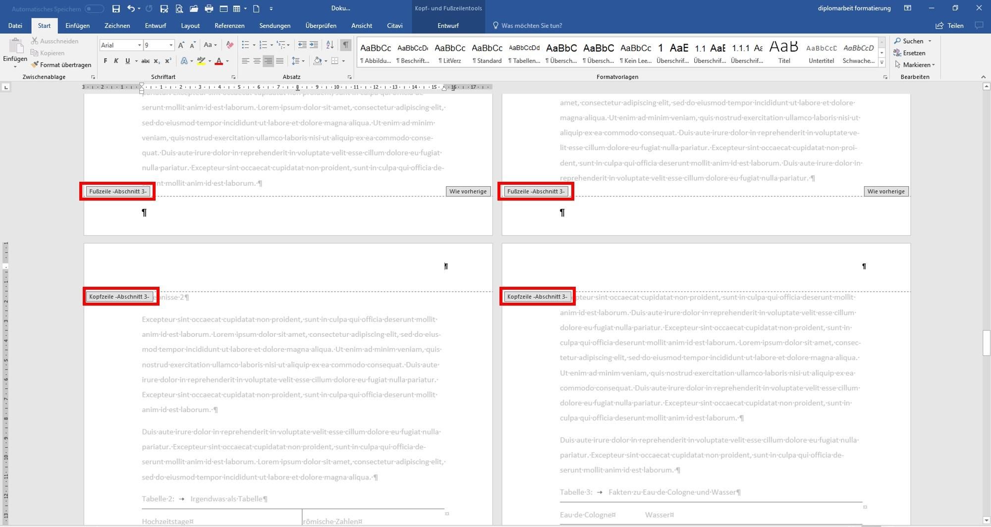Increase the paragraph indent
The width and height of the screenshot is (991, 527).
point(314,45)
